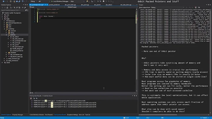Expand the References node
This screenshot has width=212, height=119.
click(4, 21)
